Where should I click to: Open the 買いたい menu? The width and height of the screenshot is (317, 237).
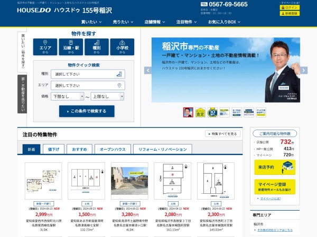[x=91, y=22]
